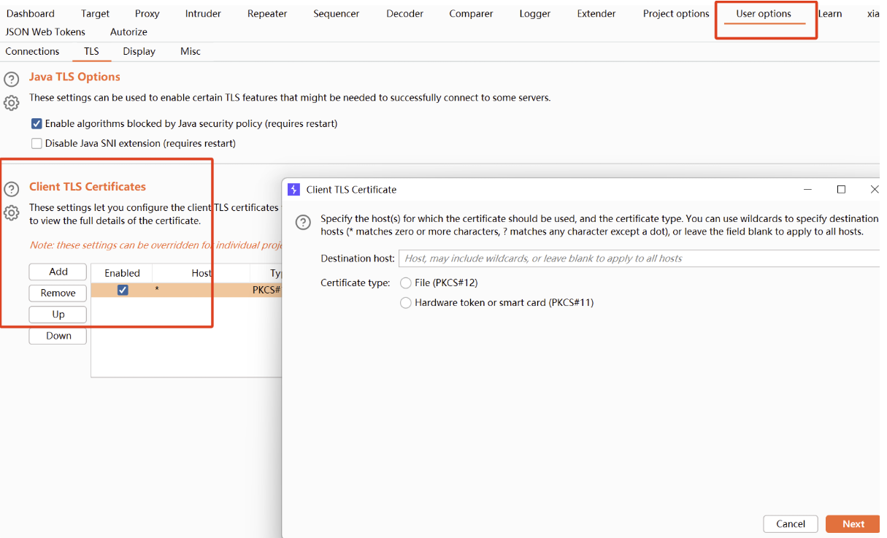Viewport: 887px width, 538px height.
Task: Click Add to create certificate entry
Action: (58, 272)
